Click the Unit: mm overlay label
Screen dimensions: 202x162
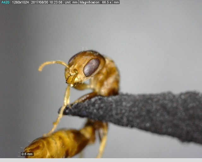tap(71, 2)
